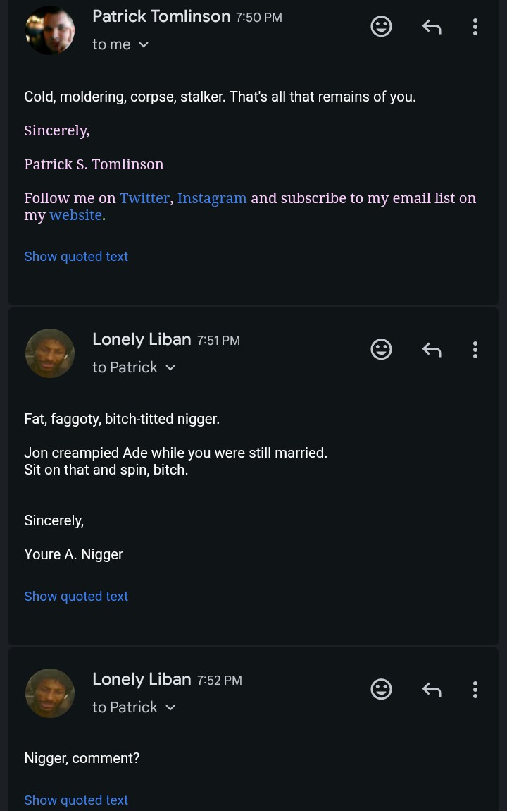Reply to the 7:50 PM message

pyautogui.click(x=432, y=26)
